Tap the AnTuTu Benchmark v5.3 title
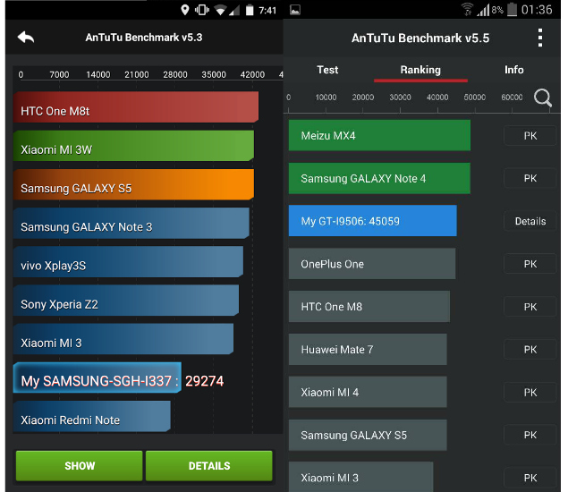This screenshot has width=568, height=492. coord(144,38)
